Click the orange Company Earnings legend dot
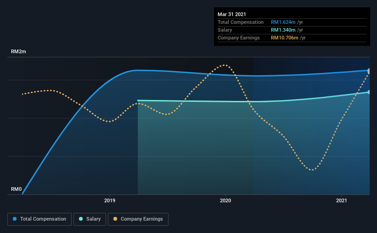377x233 pixels. [115, 219]
